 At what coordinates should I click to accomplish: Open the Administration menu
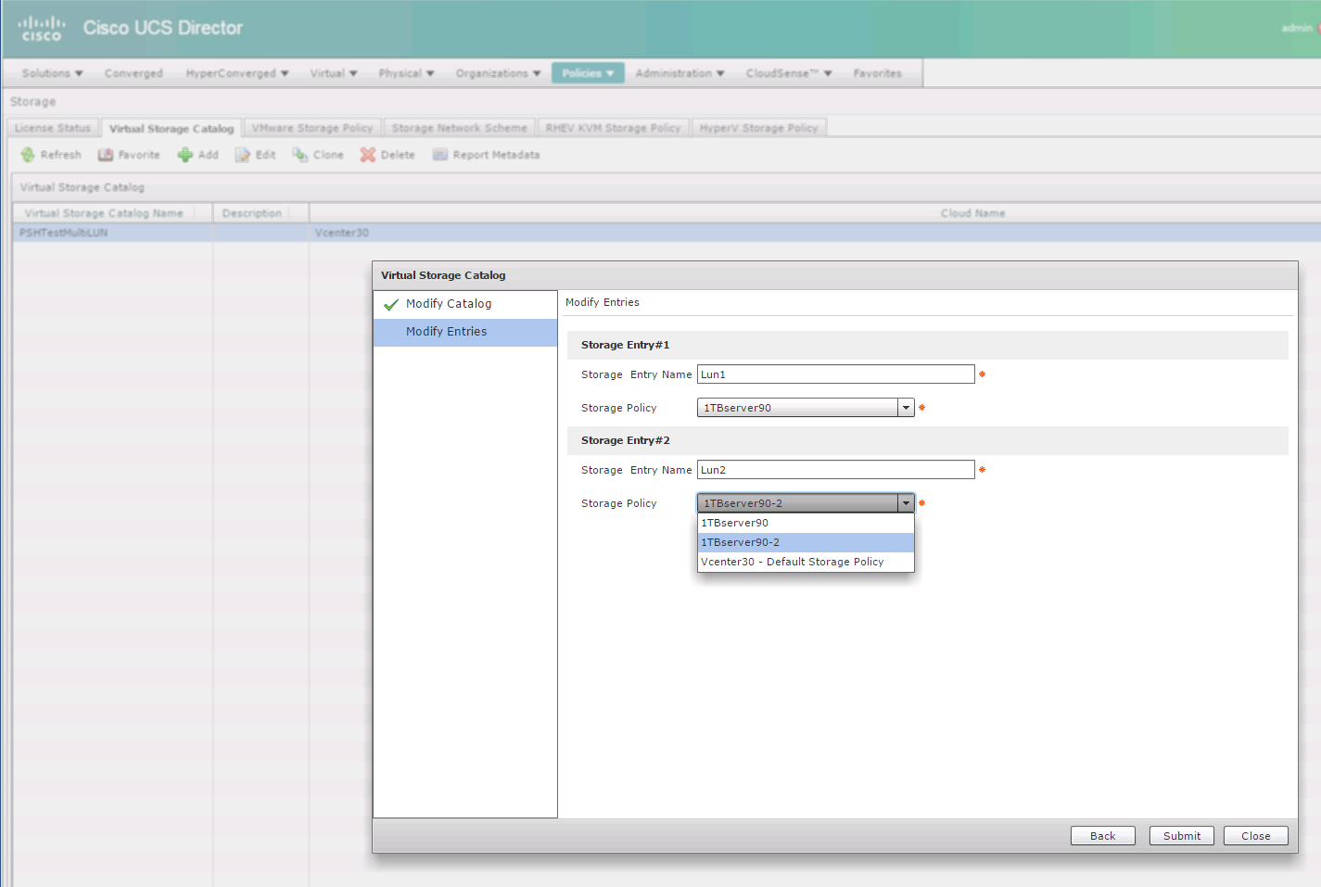click(x=680, y=73)
